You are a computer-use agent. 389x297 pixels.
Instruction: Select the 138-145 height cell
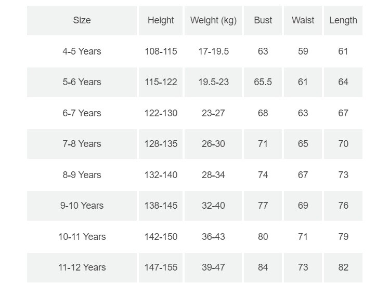click(161, 206)
